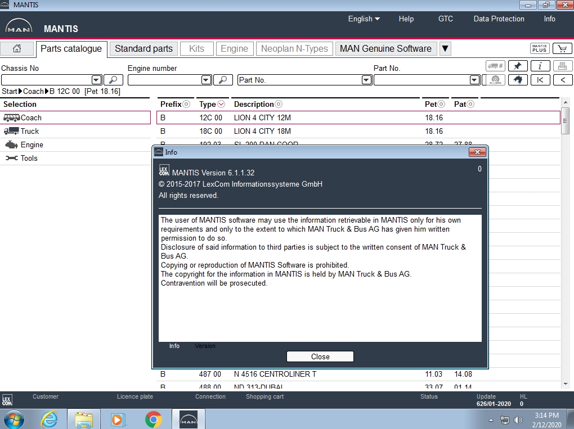This screenshot has height=429, width=574.
Task: Open more tabs black triangle dropdown
Action: point(445,49)
